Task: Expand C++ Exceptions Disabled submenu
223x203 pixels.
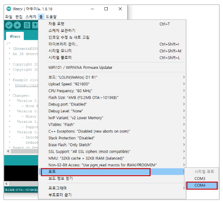Action: (112, 131)
